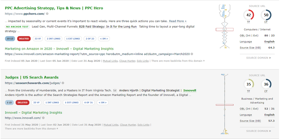Click the Trust Flow 35 ring for Judges
The height and width of the screenshot is (139, 281).
[248, 84]
